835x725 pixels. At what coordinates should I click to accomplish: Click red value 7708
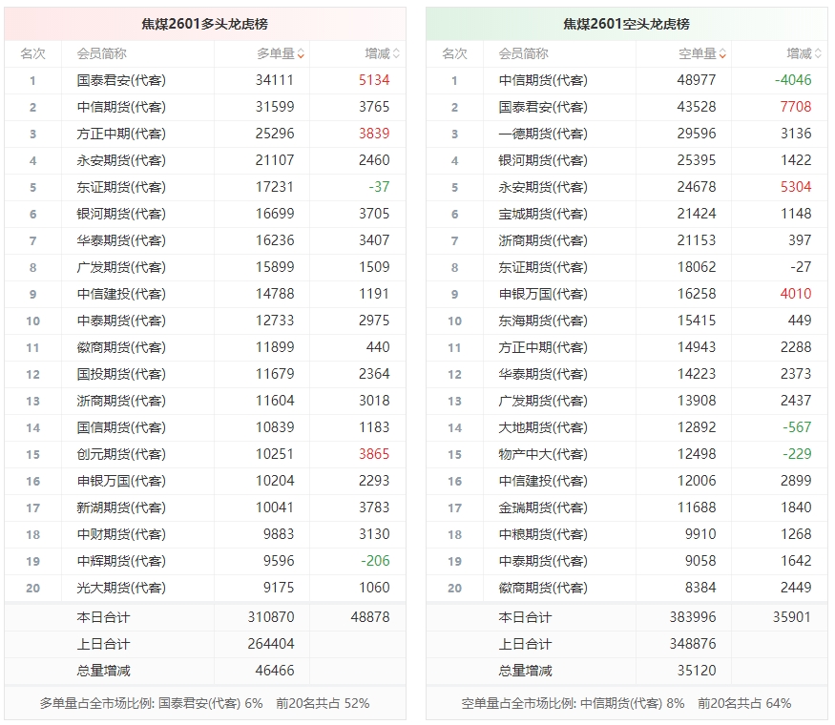click(796, 107)
